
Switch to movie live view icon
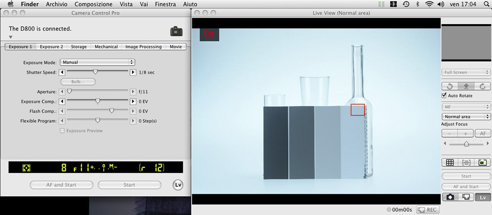pyautogui.click(x=466, y=197)
